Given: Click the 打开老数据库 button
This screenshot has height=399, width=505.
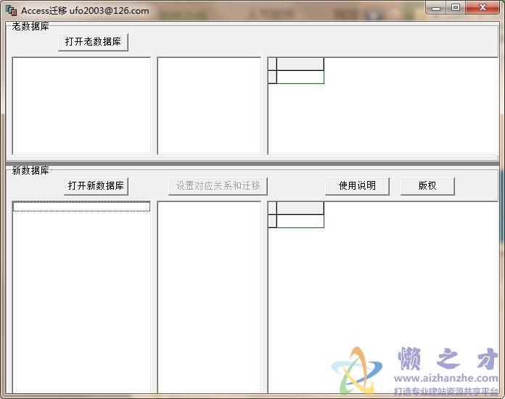Looking at the screenshot, I should tap(93, 42).
